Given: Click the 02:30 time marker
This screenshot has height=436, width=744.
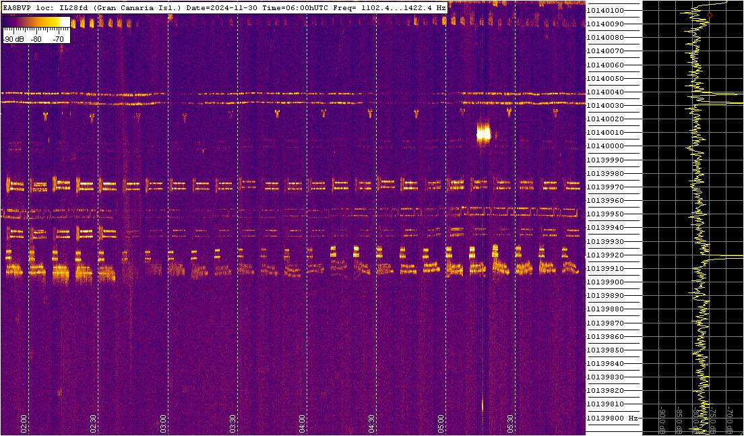Looking at the screenshot, I should tap(94, 423).
